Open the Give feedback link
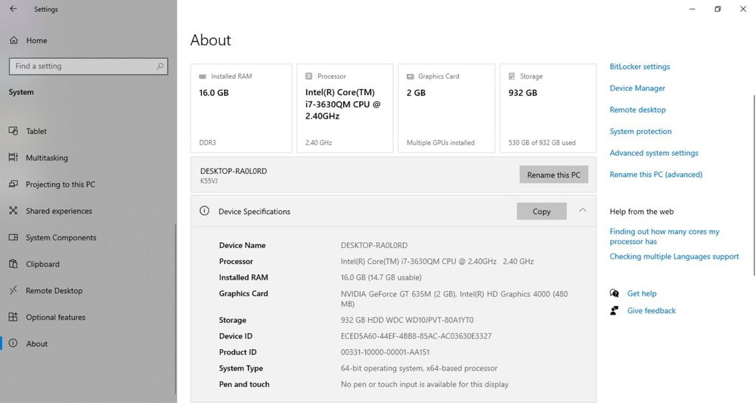Viewport: 756px width, 403px height. [x=651, y=311]
